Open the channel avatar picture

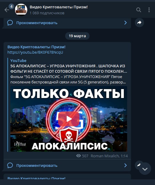tap(21, 10)
